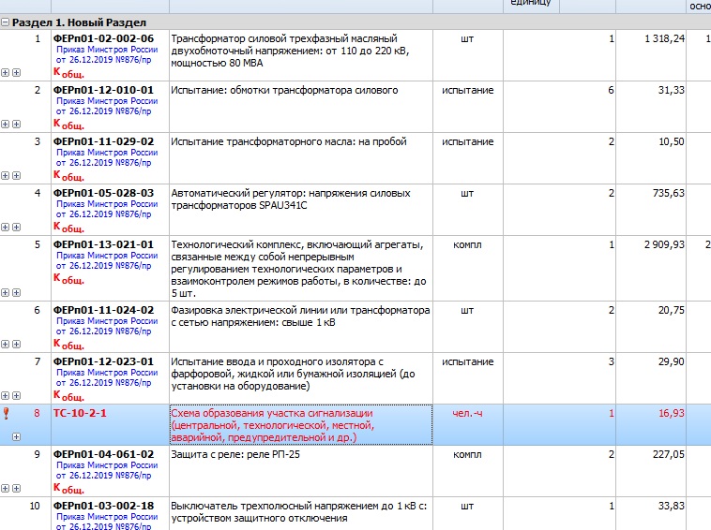Expand the second plus box in row 7
Viewport: 711px width, 530px height.
pyautogui.click(x=16, y=396)
